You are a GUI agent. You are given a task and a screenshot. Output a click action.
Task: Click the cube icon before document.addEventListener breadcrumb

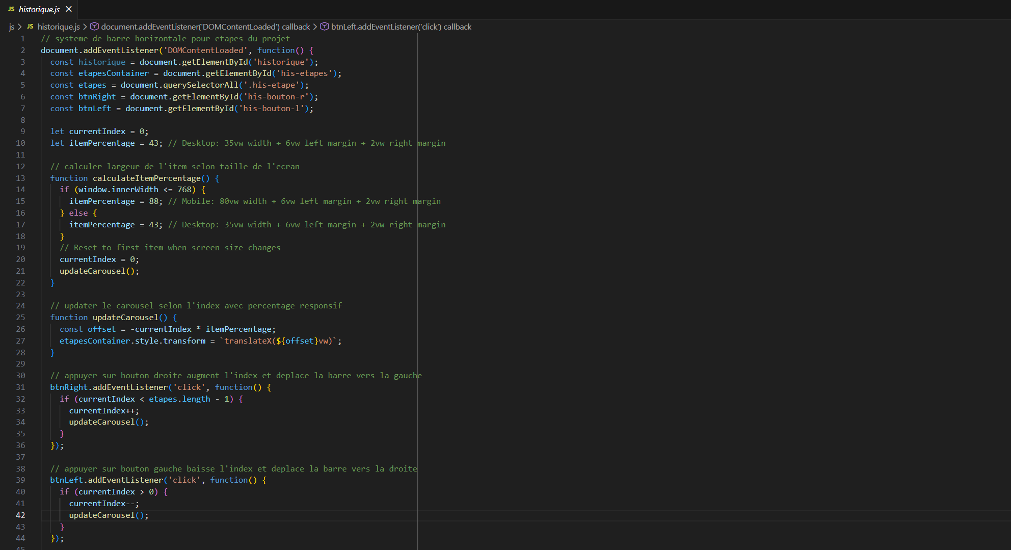click(x=94, y=27)
